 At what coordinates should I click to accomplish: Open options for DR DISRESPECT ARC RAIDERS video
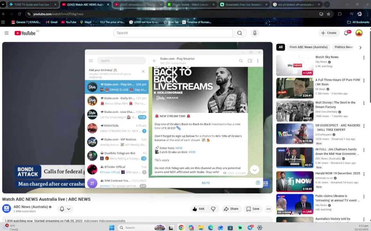[x=364, y=126]
